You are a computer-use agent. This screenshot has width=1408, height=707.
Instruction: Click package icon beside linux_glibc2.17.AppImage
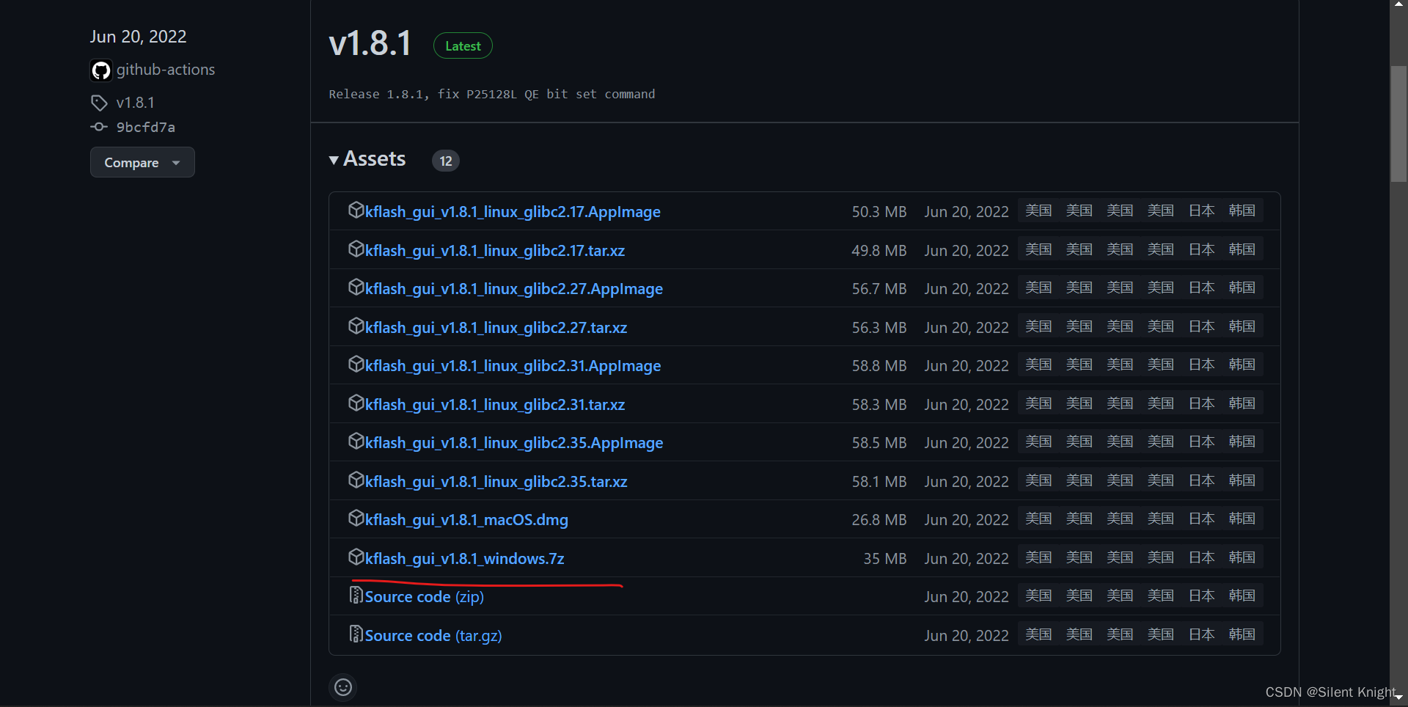tap(356, 210)
